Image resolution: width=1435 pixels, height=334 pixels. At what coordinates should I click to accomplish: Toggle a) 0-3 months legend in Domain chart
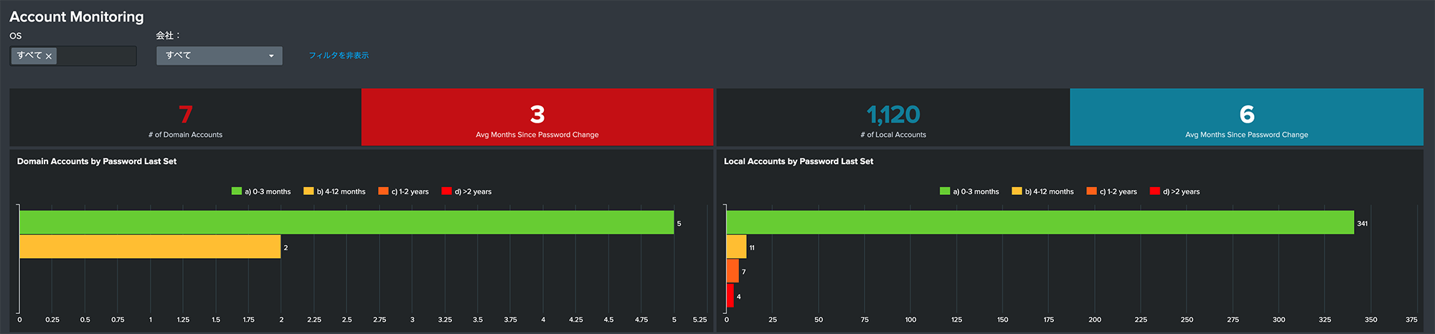[x=261, y=191]
